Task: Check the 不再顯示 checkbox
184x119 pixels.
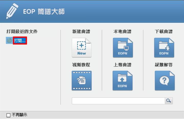Action: coord(8,115)
